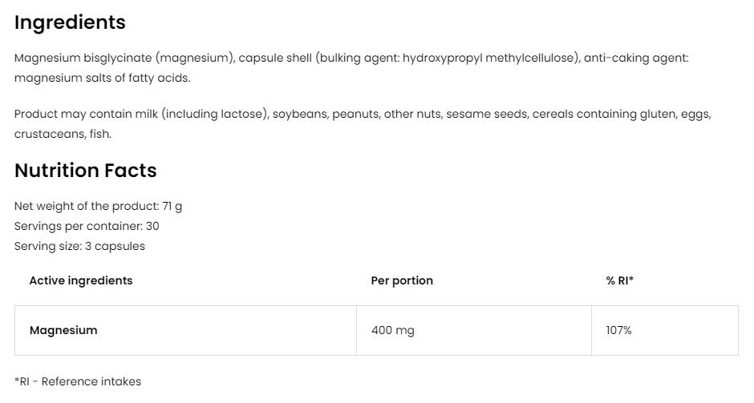Click the "Active ingredients" column header
754x403 pixels.
[81, 280]
